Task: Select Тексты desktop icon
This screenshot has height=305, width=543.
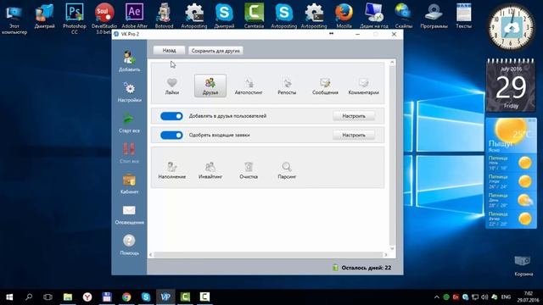Action: pyautogui.click(x=463, y=17)
